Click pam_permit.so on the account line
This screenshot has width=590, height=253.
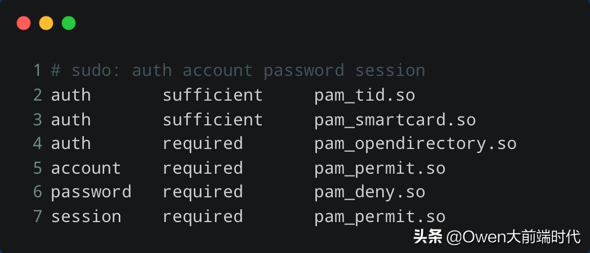point(380,169)
